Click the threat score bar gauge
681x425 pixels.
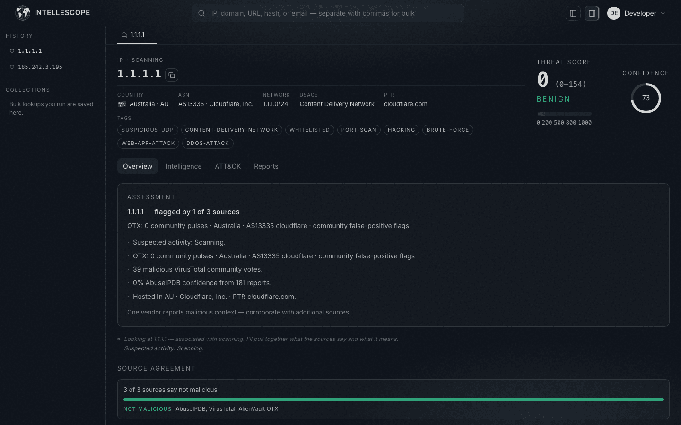[564, 114]
